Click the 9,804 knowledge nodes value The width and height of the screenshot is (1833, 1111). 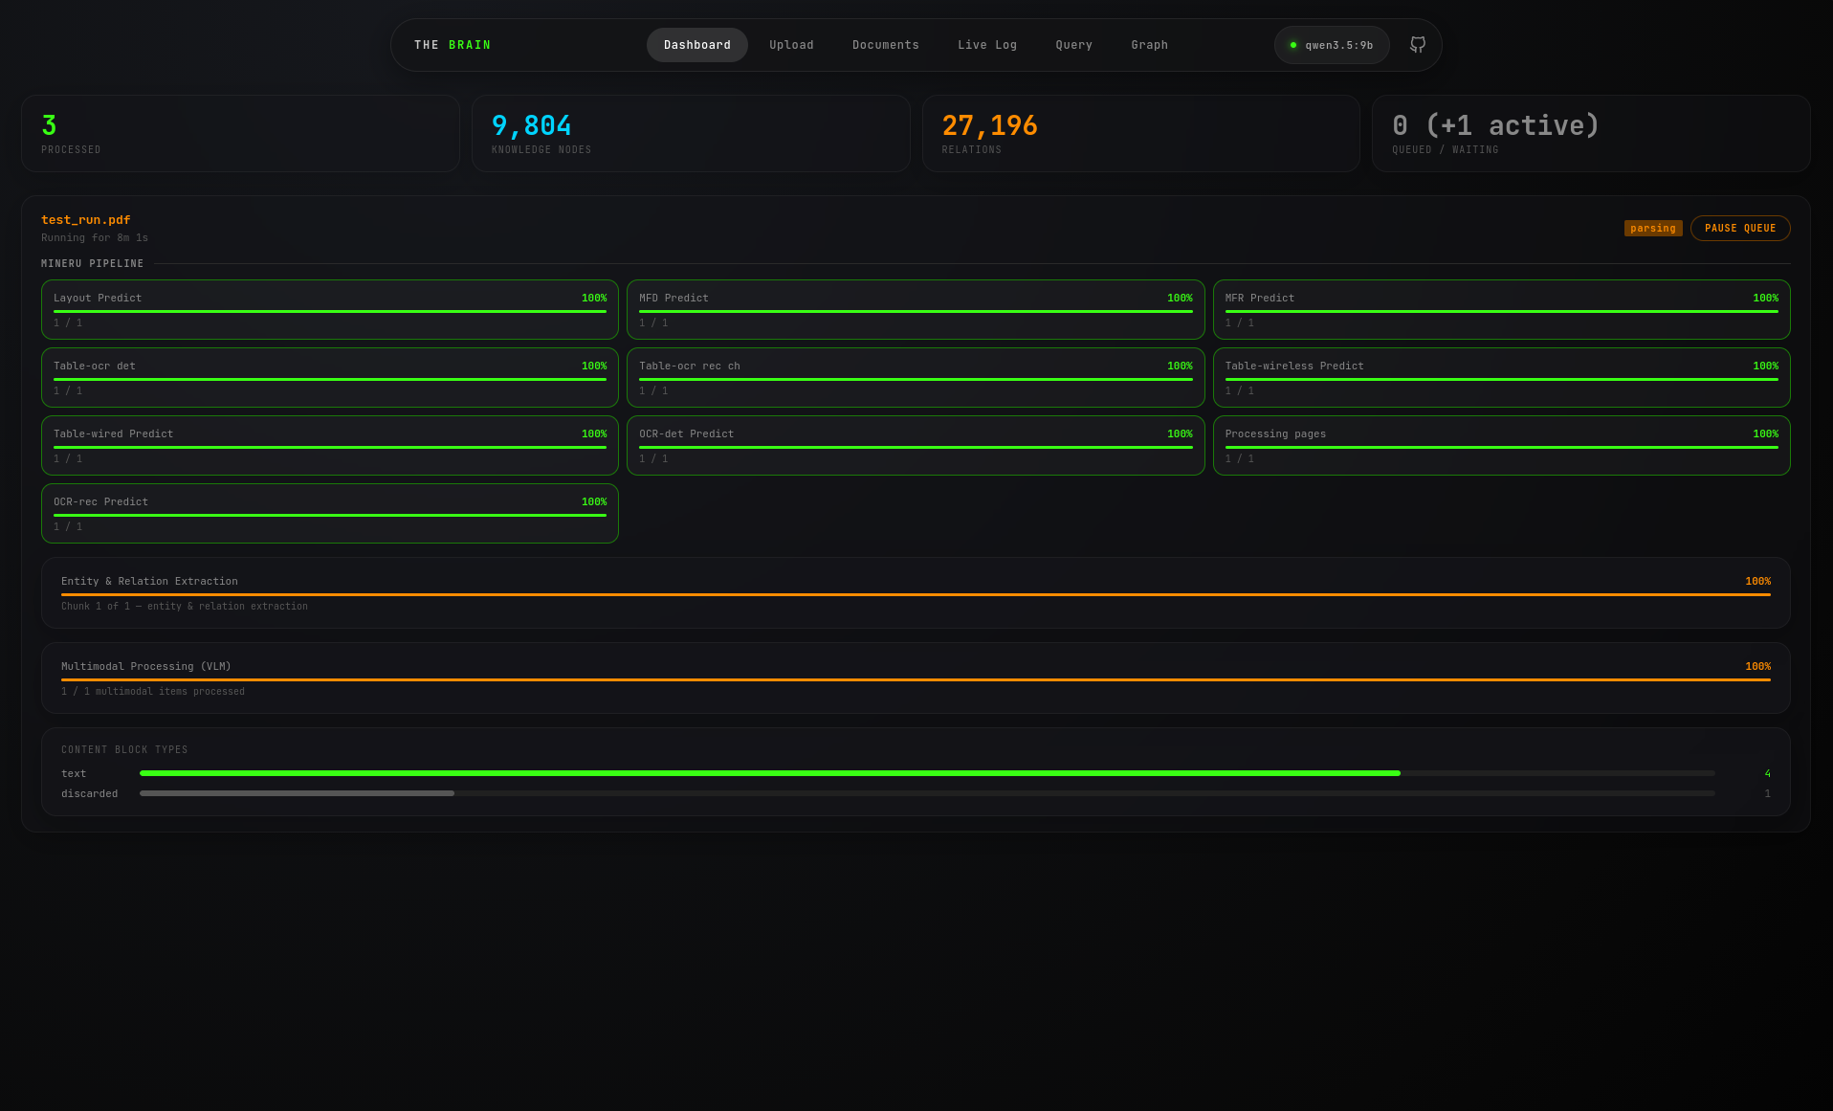pyautogui.click(x=532, y=125)
